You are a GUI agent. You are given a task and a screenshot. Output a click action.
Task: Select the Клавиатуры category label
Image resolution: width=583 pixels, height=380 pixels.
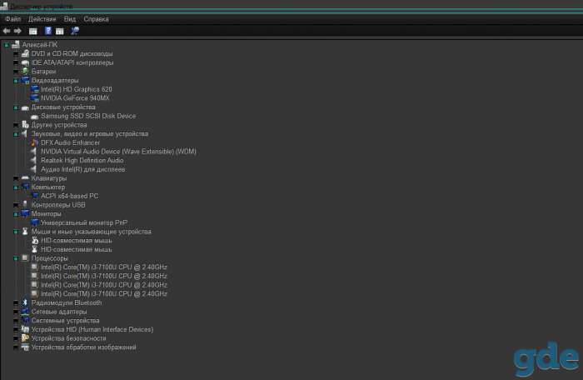tap(48, 178)
